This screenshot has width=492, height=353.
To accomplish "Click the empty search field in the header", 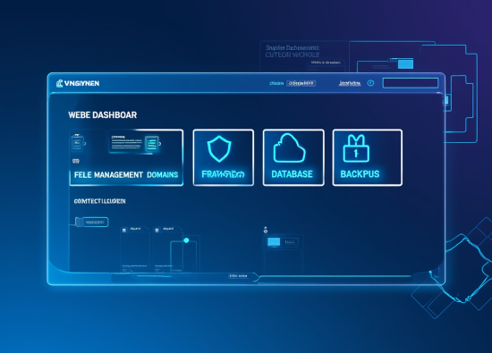I will click(x=411, y=83).
